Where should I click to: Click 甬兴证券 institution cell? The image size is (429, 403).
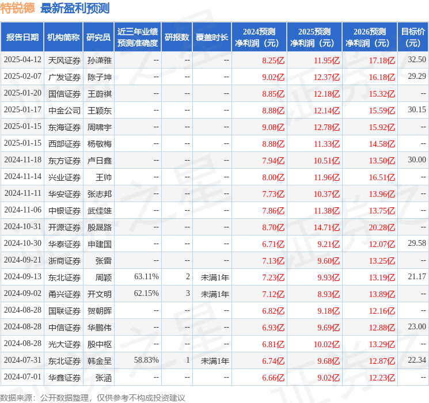pyautogui.click(x=64, y=294)
